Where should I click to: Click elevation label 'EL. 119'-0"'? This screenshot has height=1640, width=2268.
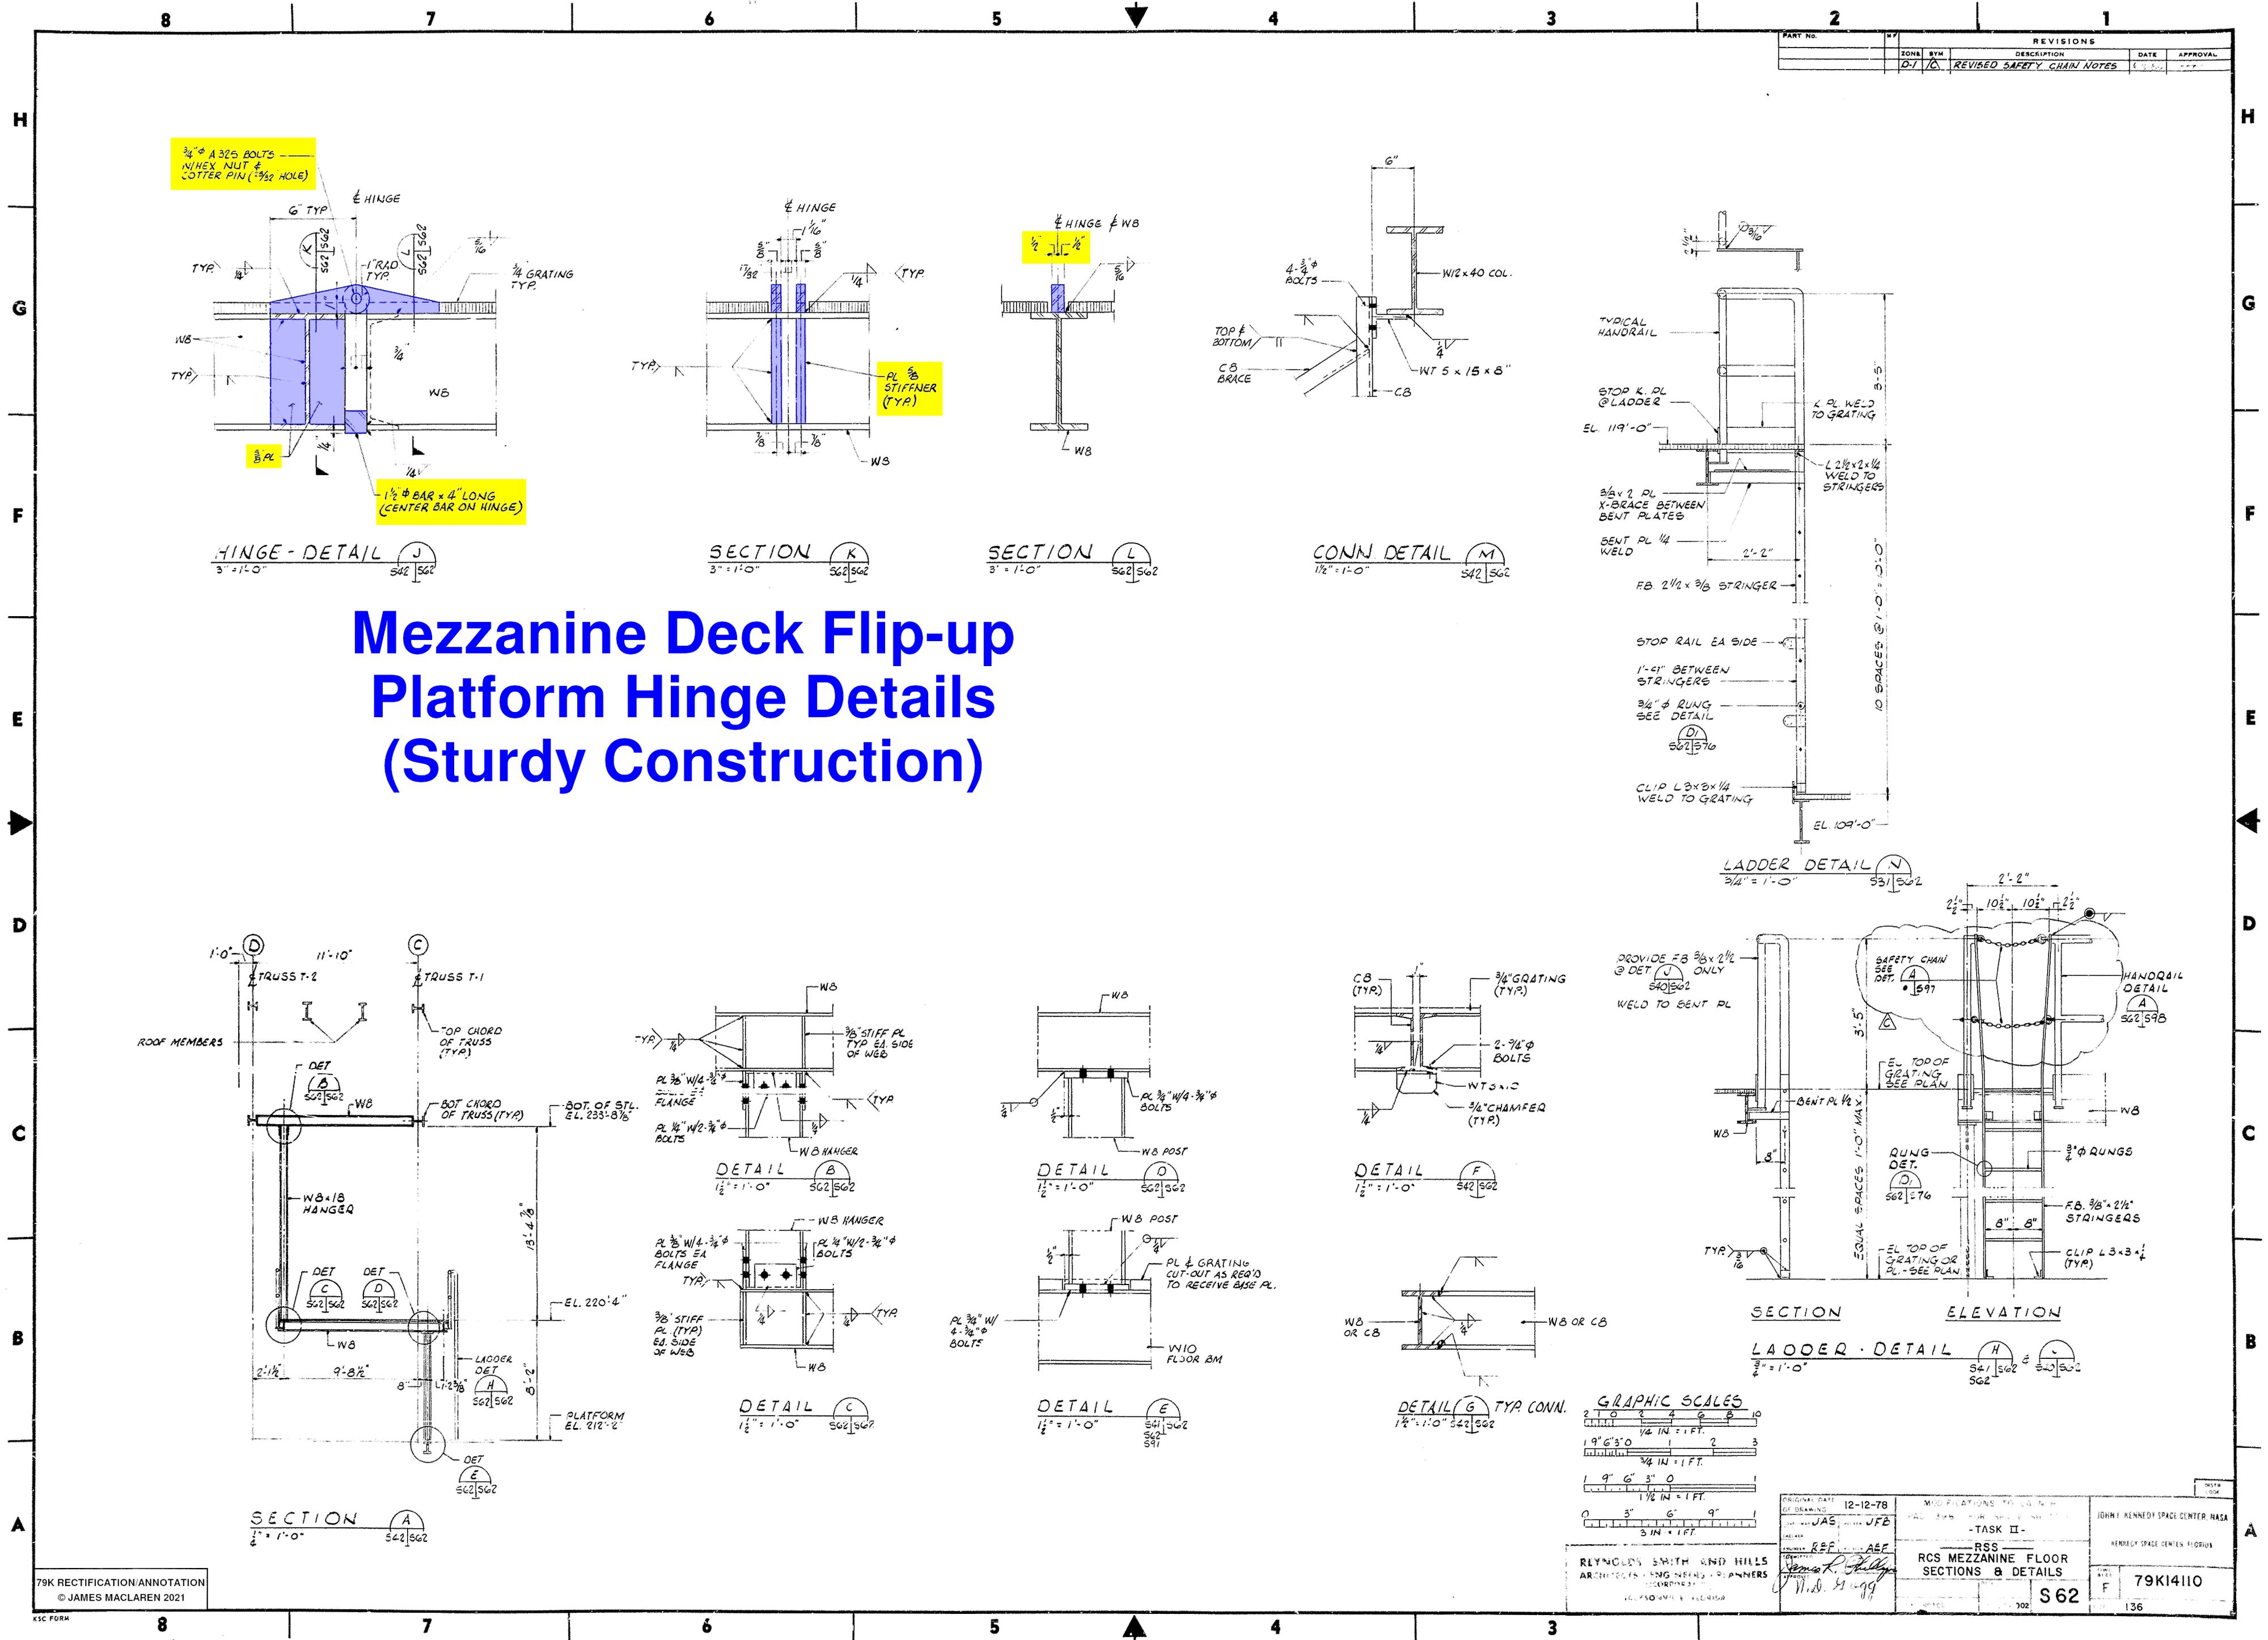pos(1615,428)
